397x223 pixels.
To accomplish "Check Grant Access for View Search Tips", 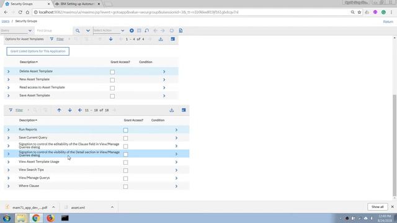I will point(125,171).
